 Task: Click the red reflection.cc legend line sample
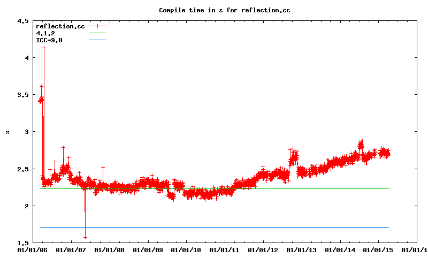coord(97,26)
